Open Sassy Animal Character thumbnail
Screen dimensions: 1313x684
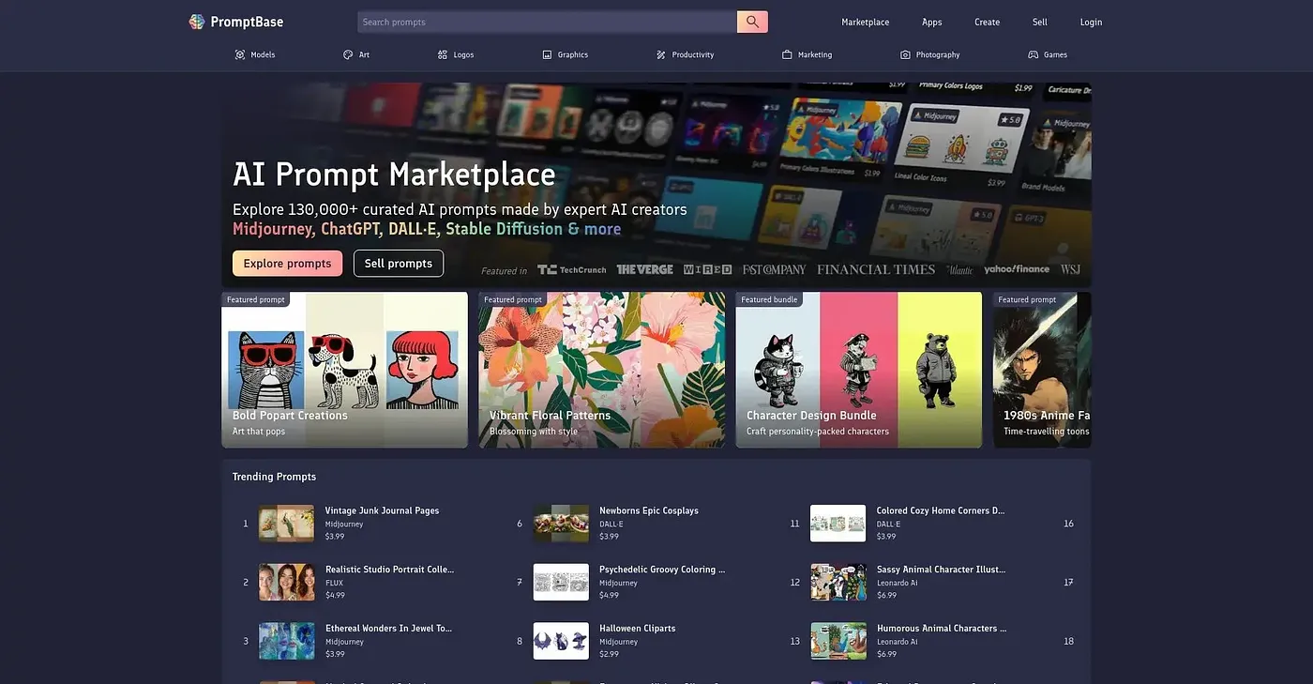pyautogui.click(x=838, y=583)
